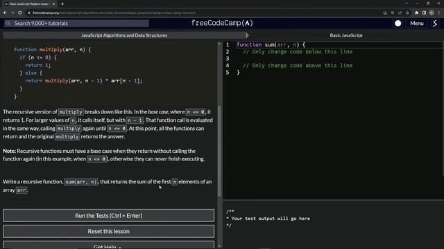444x249 pixels.
Task: Click editor line number 1
Action: 227,44
